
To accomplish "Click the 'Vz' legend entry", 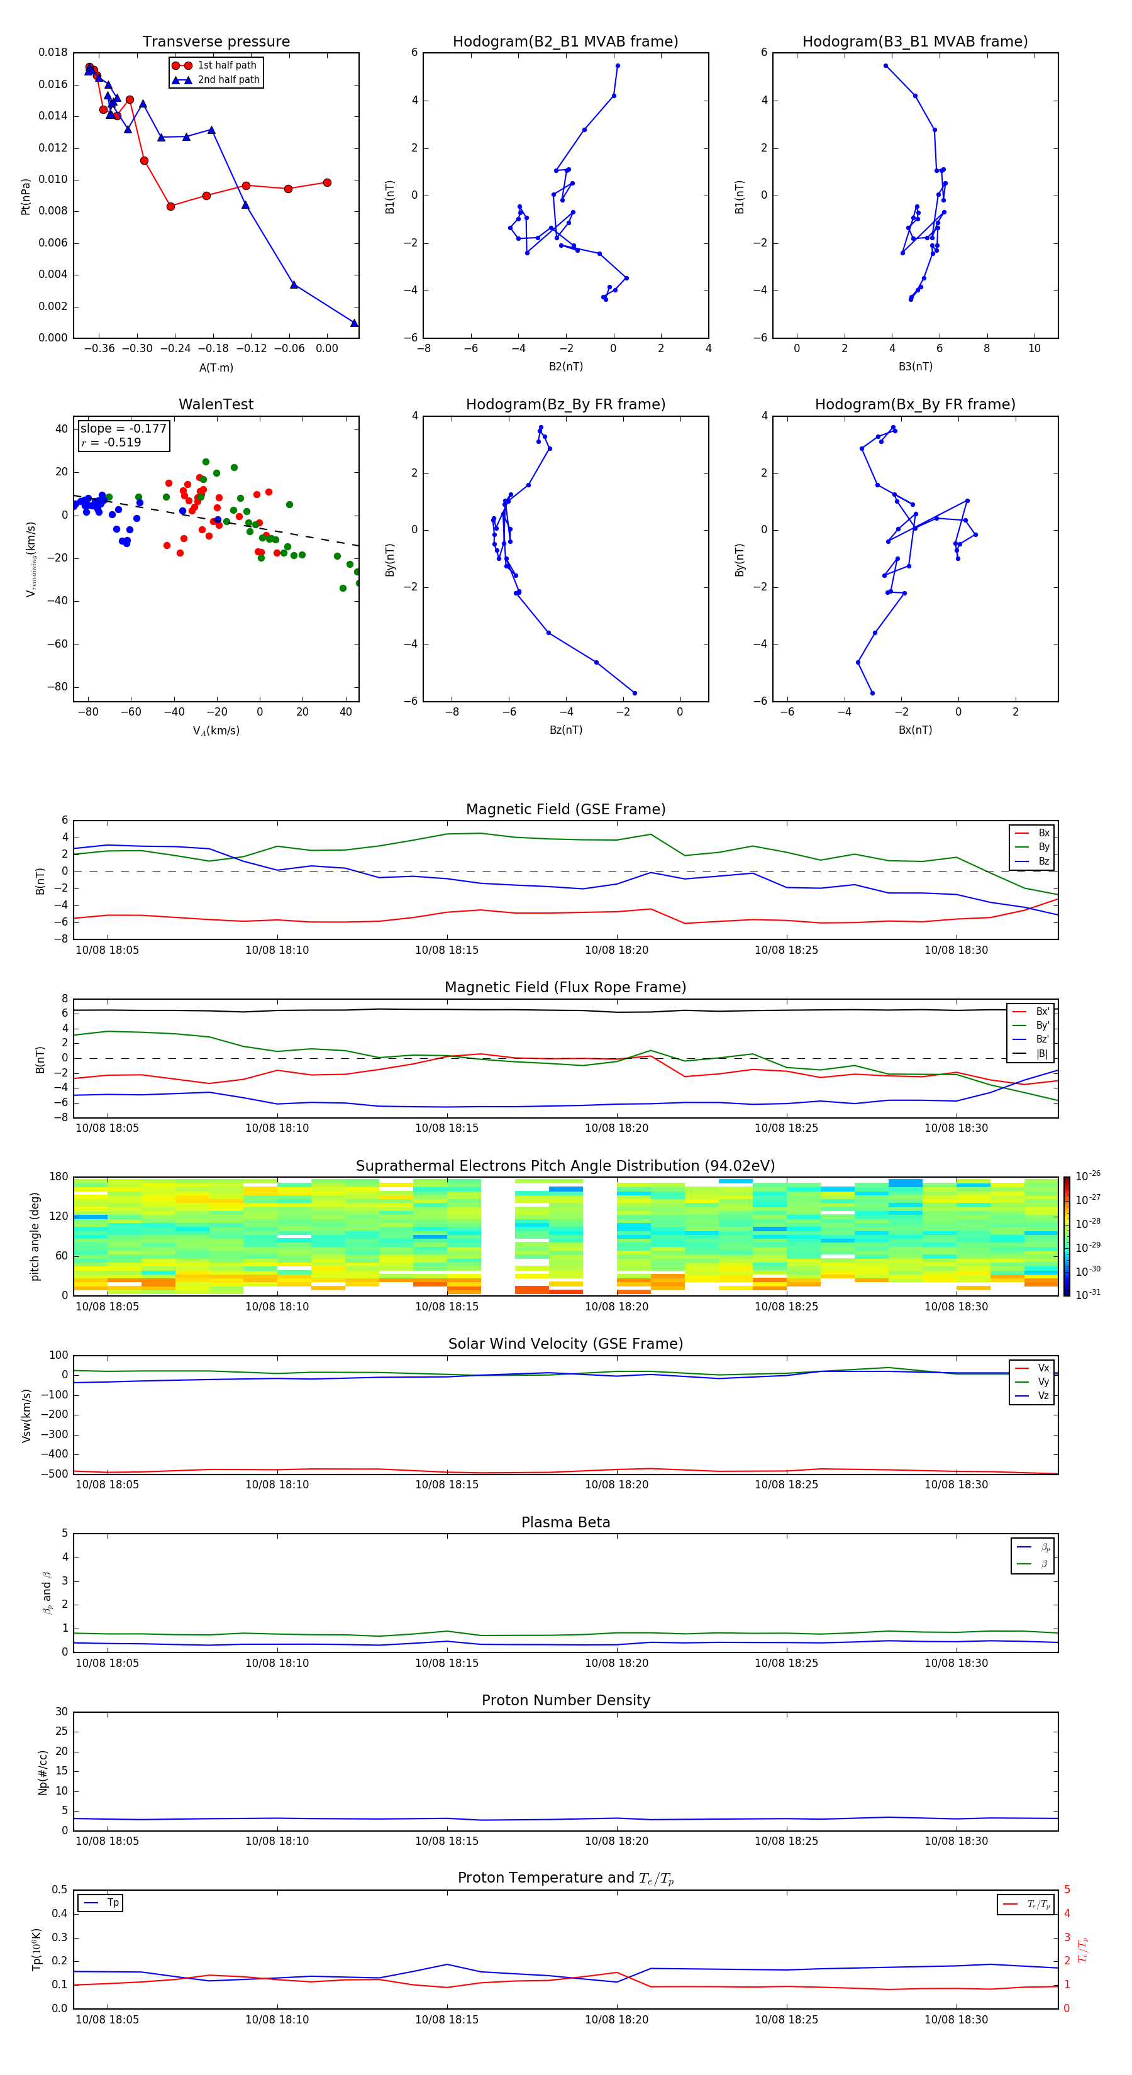I will pyautogui.click(x=1033, y=1396).
